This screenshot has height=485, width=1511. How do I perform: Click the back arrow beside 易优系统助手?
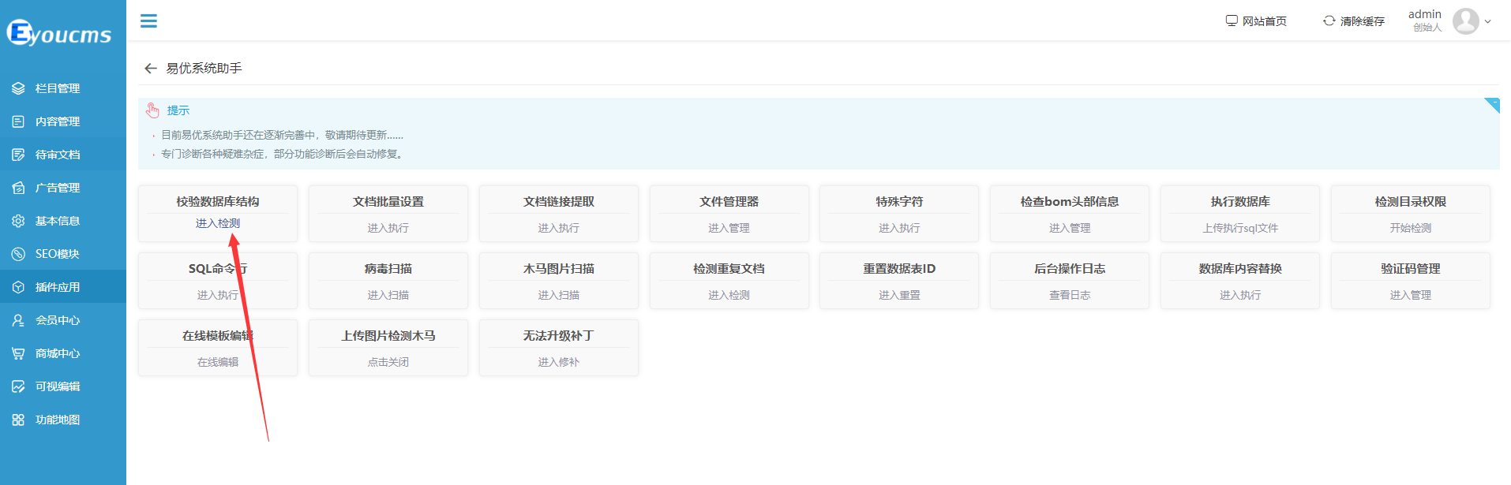coord(151,69)
